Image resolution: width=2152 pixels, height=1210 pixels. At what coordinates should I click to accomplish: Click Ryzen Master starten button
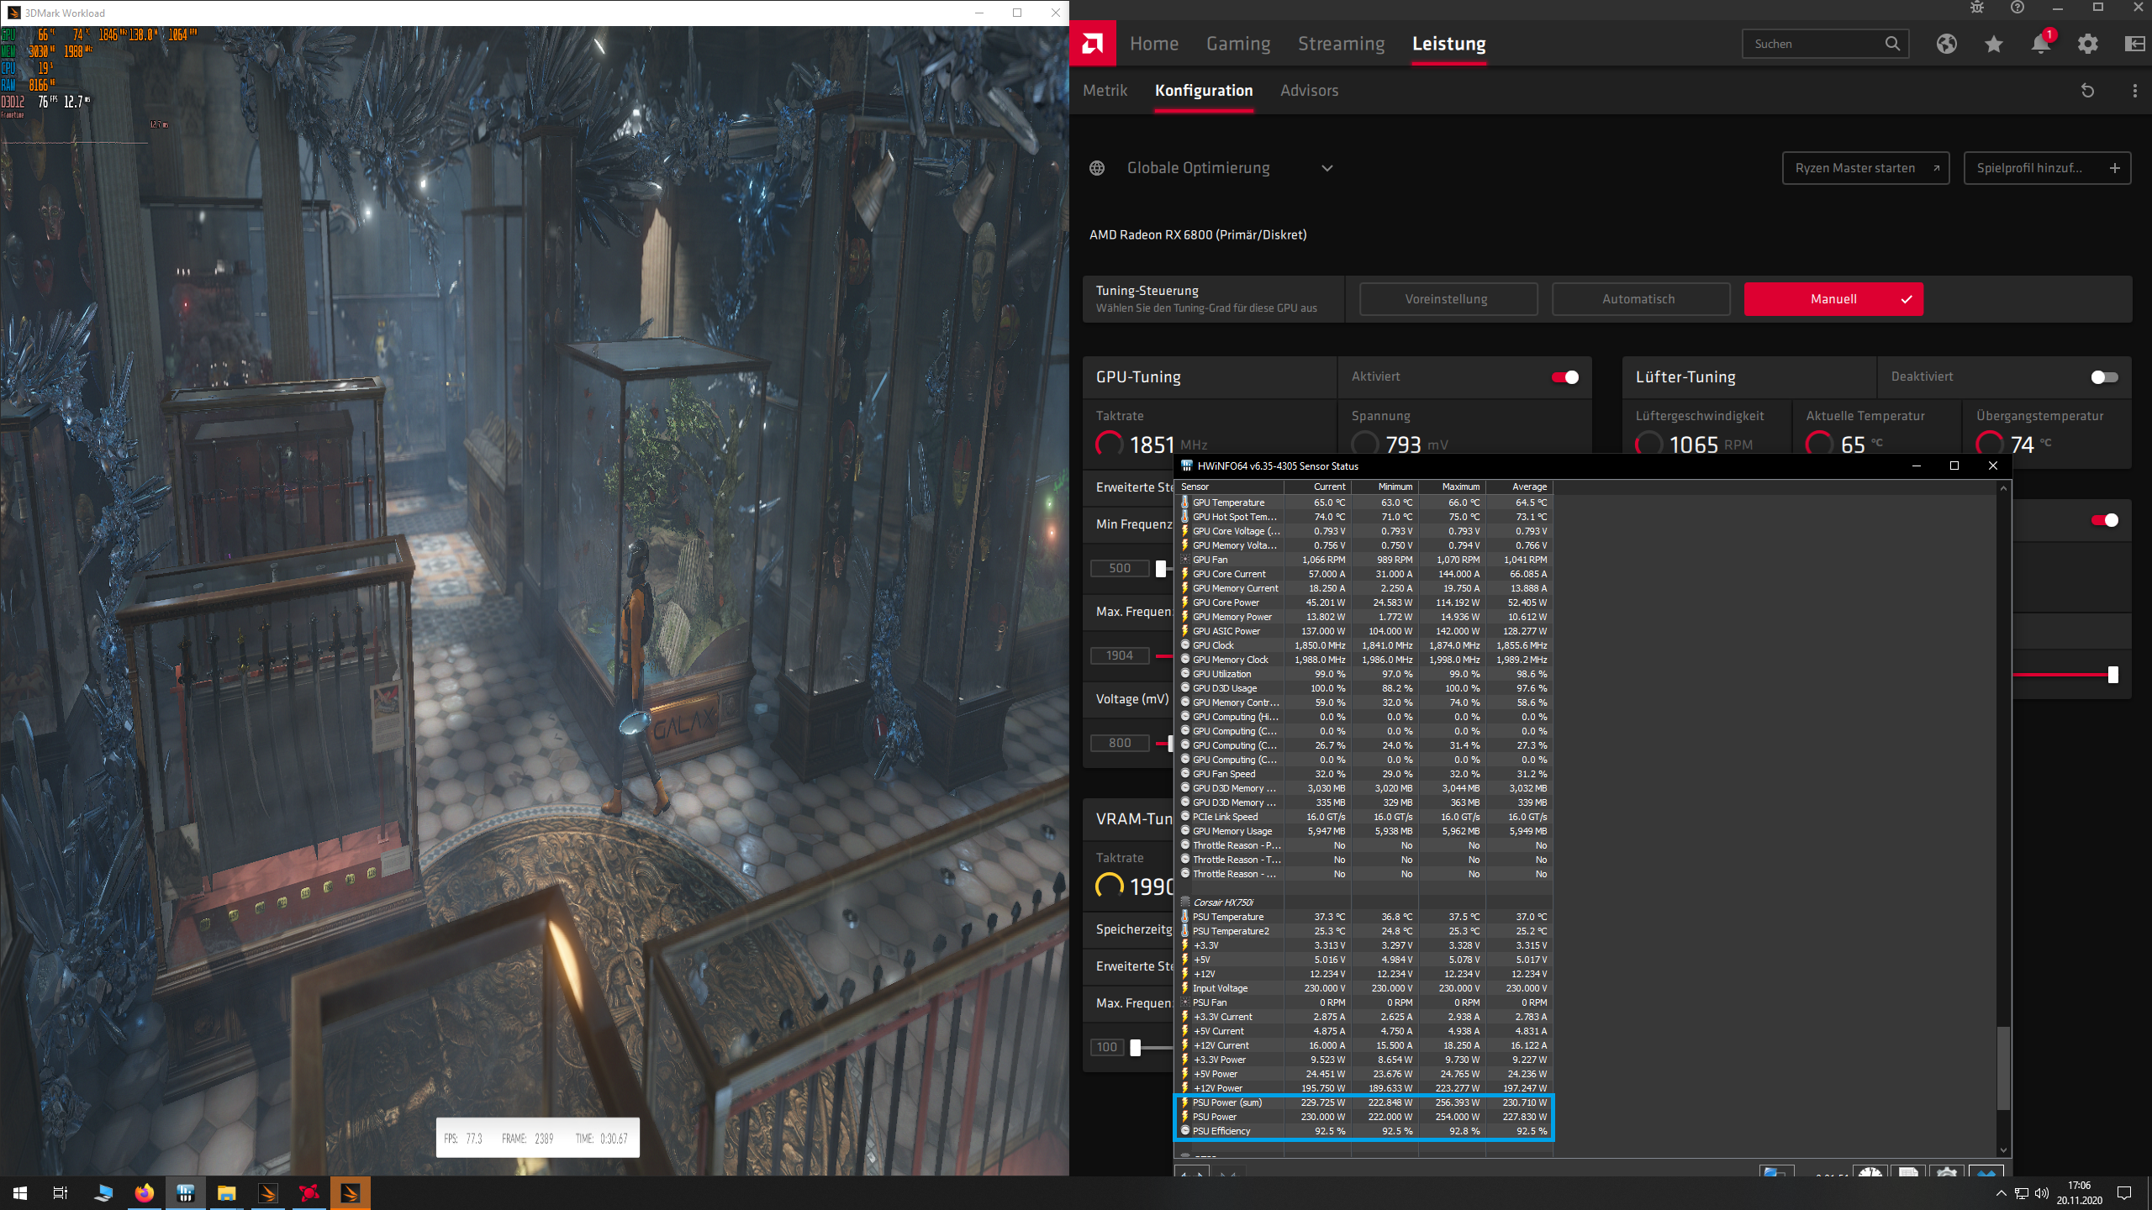pos(1865,168)
